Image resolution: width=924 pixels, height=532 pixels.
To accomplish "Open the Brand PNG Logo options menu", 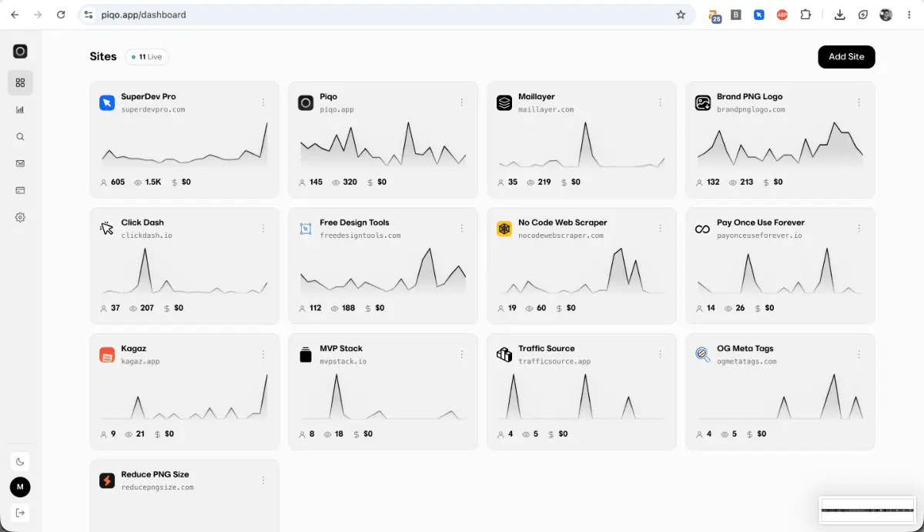I will pos(859,102).
